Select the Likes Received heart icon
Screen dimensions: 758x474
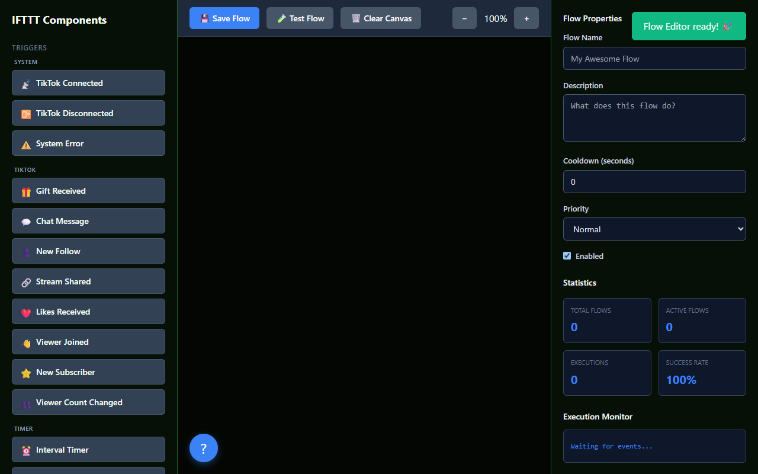click(x=26, y=312)
